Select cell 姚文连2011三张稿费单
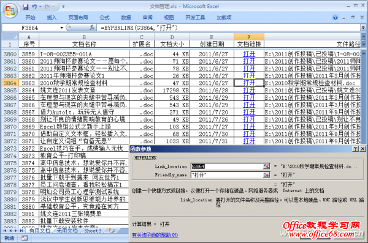 coord(84,214)
